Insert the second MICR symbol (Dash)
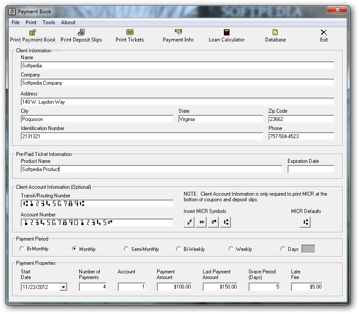 [x=201, y=222]
